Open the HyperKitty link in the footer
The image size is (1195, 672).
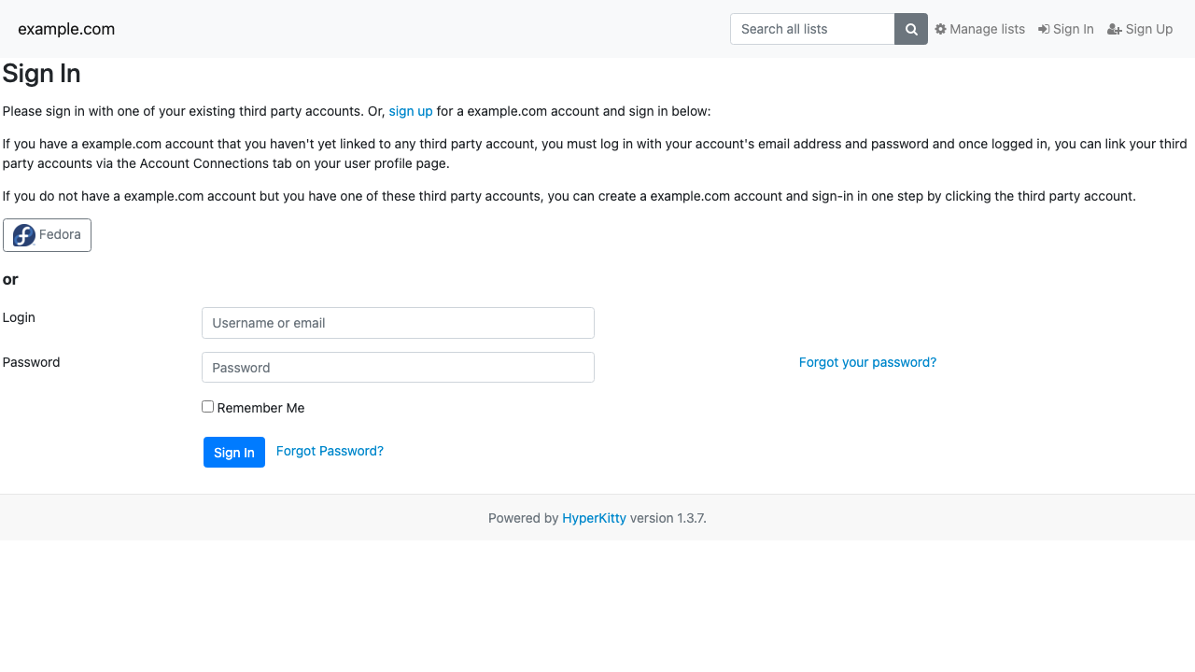click(594, 518)
